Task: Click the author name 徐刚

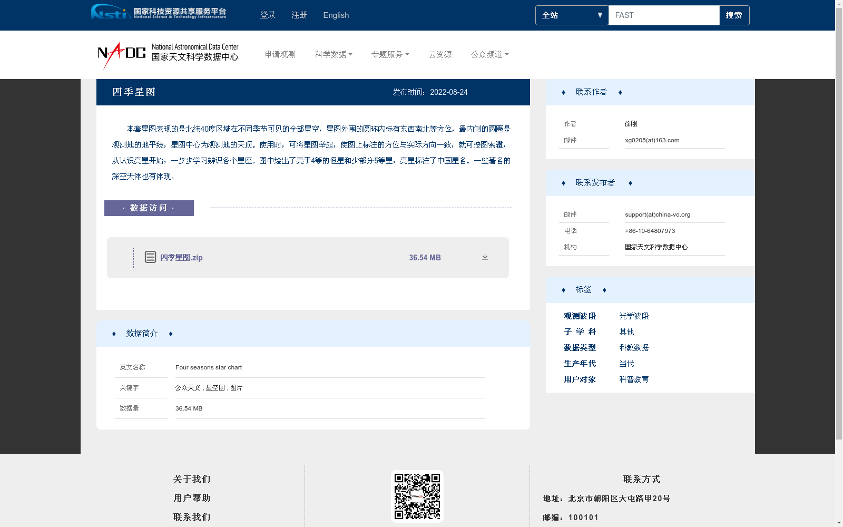Action: tap(631, 124)
